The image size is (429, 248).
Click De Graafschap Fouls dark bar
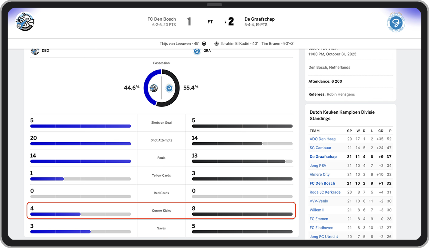(x=238, y=161)
